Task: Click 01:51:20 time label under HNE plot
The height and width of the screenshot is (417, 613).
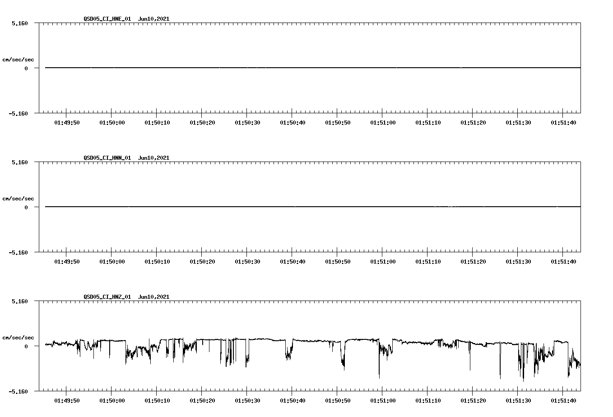Action: coord(473,122)
